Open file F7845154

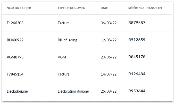click(x=15, y=74)
